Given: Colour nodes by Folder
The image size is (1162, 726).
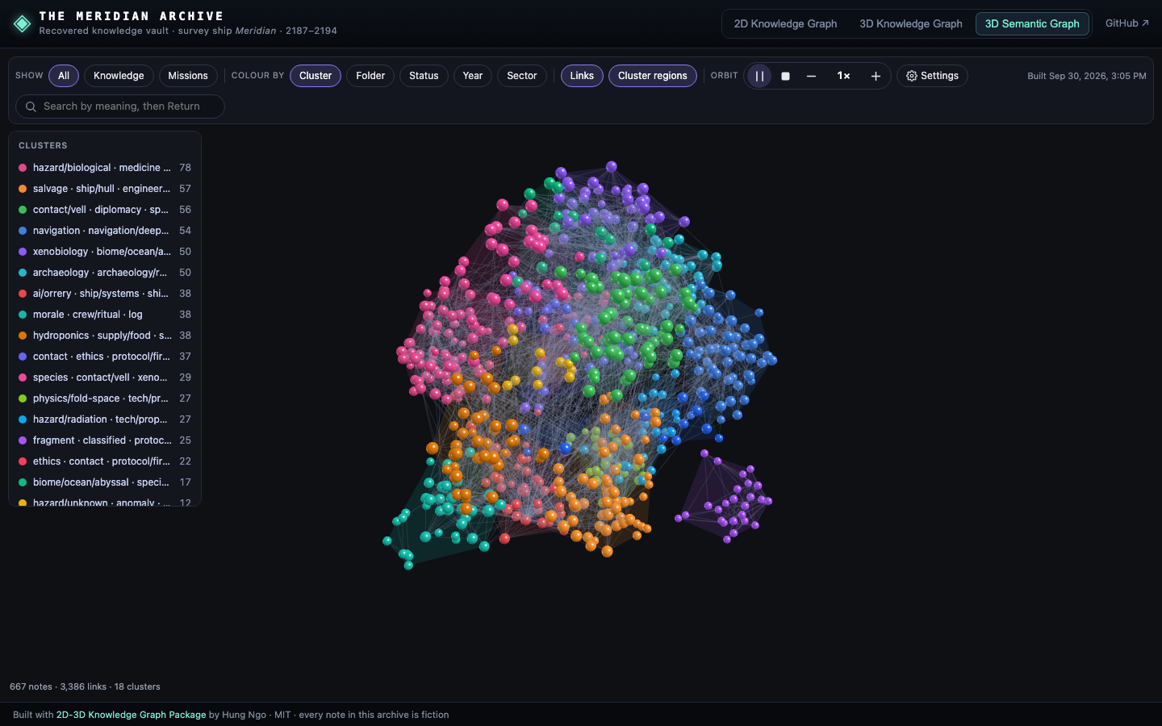Looking at the screenshot, I should (370, 76).
